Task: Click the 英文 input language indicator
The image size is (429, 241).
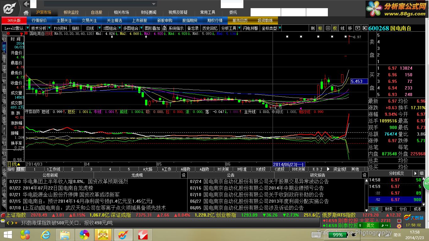Action: (371, 225)
